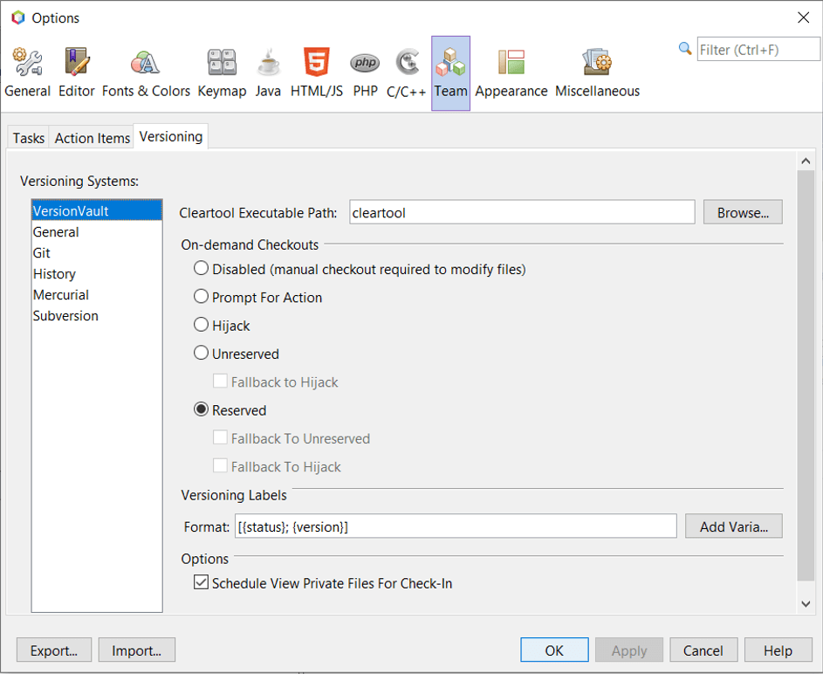The width and height of the screenshot is (823, 674).
Task: Select Prompt For Action radio button
Action: pos(201,297)
